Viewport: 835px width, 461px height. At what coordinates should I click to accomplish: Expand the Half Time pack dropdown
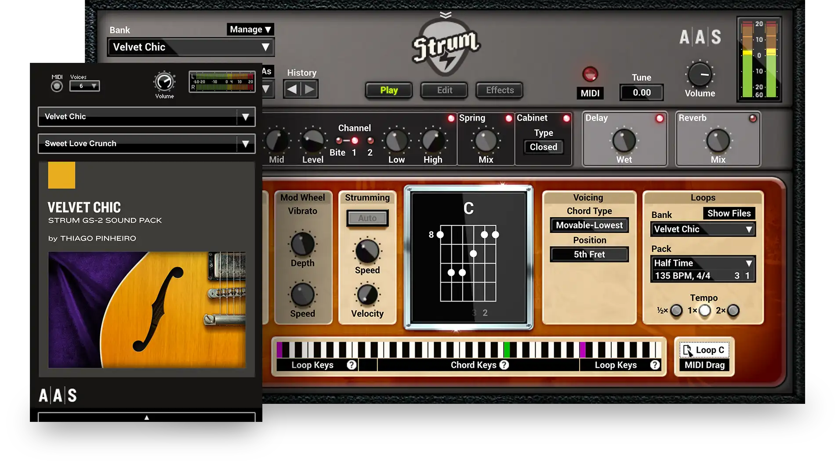pyautogui.click(x=748, y=263)
